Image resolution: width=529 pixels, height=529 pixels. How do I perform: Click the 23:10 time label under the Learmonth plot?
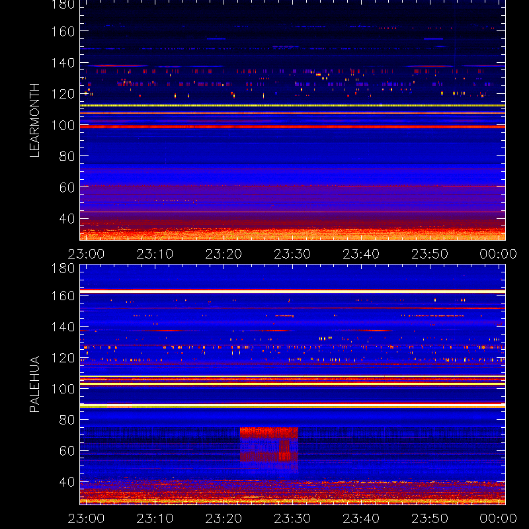155,254
